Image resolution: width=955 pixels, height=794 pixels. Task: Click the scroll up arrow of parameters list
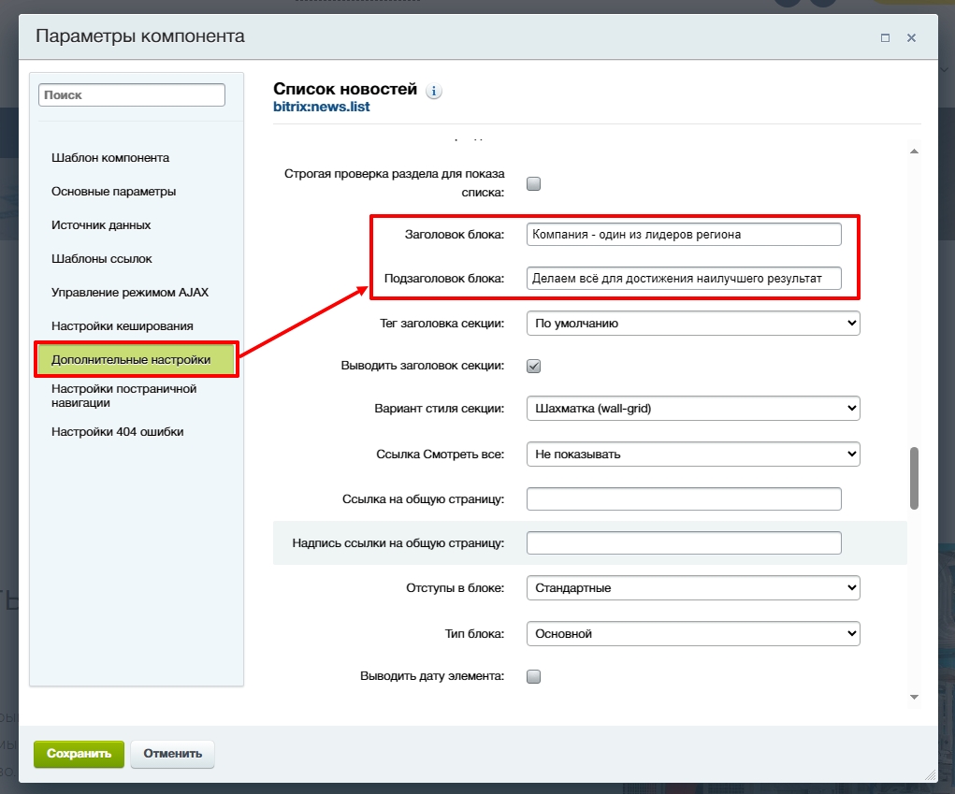[914, 152]
